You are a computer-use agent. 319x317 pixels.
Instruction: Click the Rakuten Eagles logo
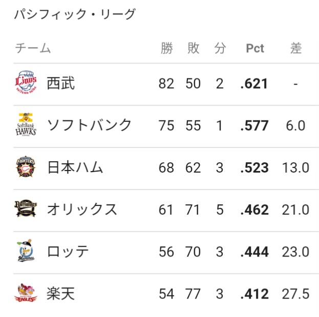coord(26,293)
